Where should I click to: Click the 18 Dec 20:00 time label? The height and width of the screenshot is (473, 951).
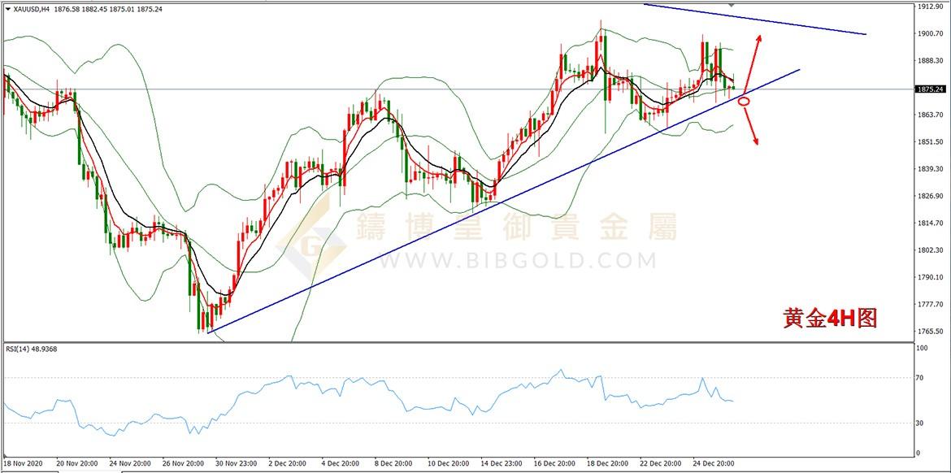(608, 463)
